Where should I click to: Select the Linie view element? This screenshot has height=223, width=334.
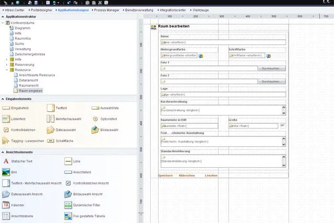pos(73,161)
